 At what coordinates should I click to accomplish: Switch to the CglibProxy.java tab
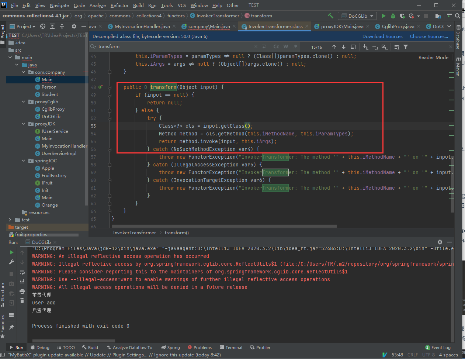pyautogui.click(x=398, y=26)
